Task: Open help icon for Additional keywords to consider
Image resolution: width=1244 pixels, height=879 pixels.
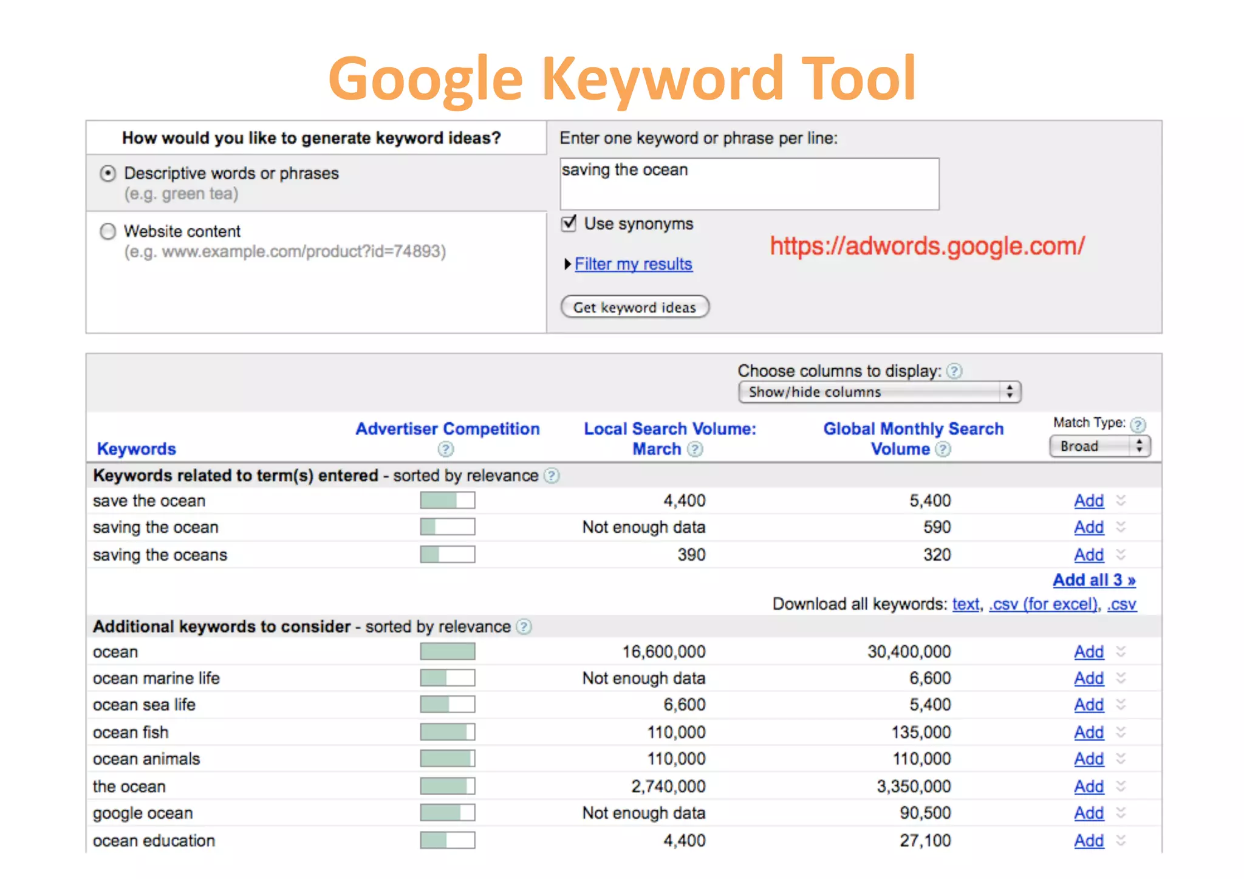Action: tap(524, 626)
